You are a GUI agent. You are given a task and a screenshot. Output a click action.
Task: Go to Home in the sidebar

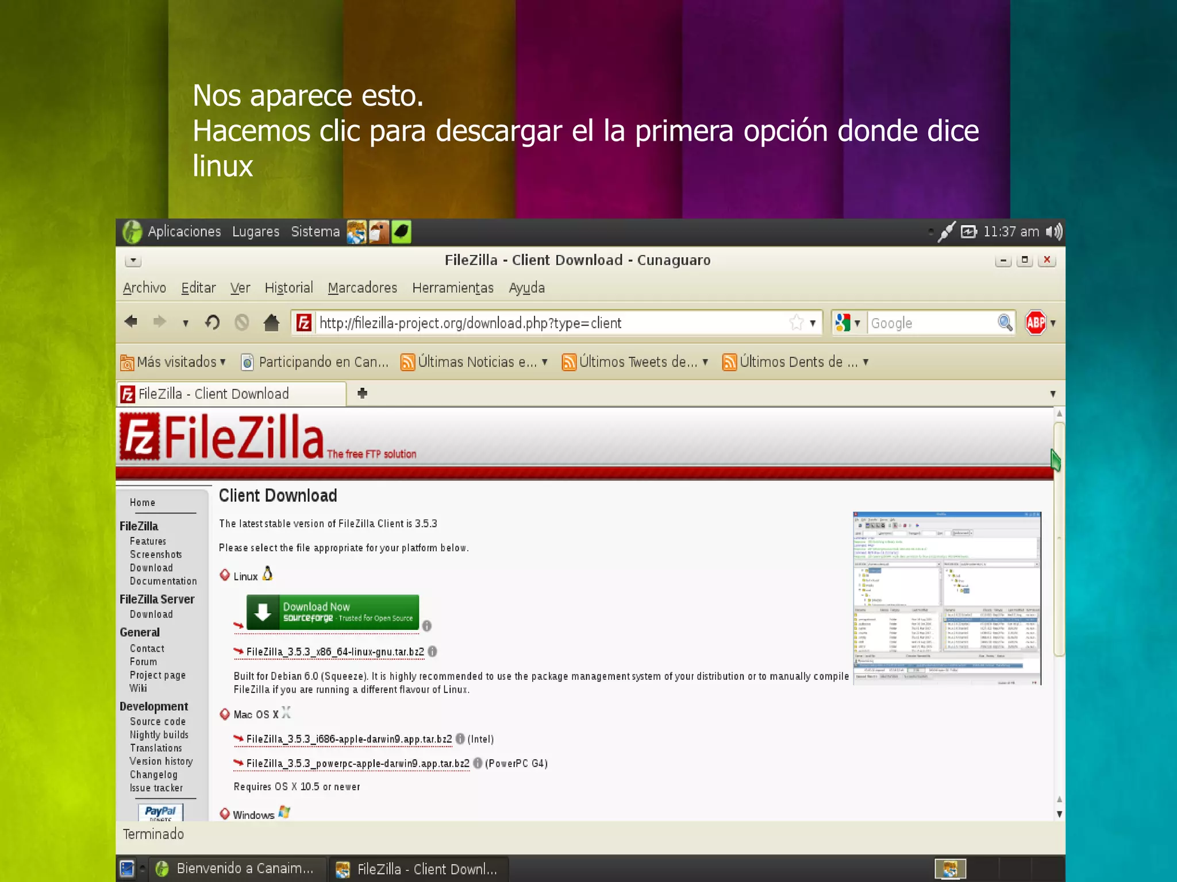coord(143,502)
